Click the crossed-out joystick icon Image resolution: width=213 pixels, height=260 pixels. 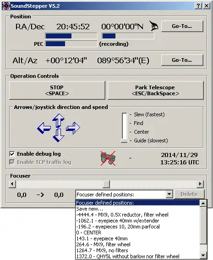108,158
